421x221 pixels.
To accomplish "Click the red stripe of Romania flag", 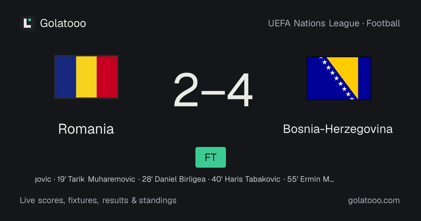I will tap(107, 77).
